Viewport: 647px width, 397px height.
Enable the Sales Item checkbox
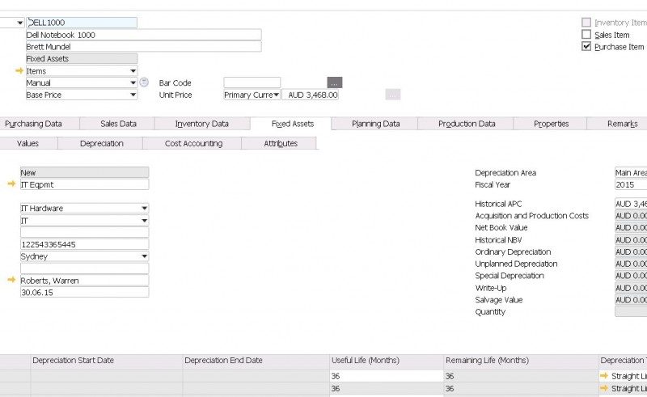point(586,34)
